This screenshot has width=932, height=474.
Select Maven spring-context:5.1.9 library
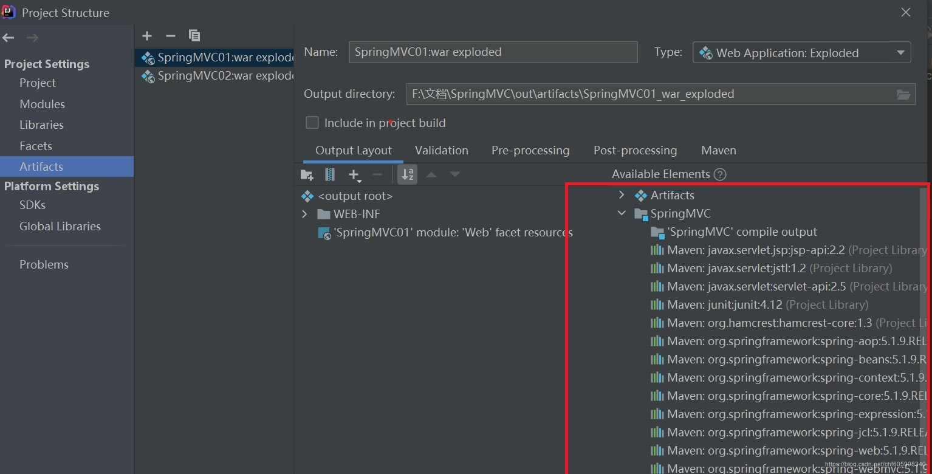(787, 377)
